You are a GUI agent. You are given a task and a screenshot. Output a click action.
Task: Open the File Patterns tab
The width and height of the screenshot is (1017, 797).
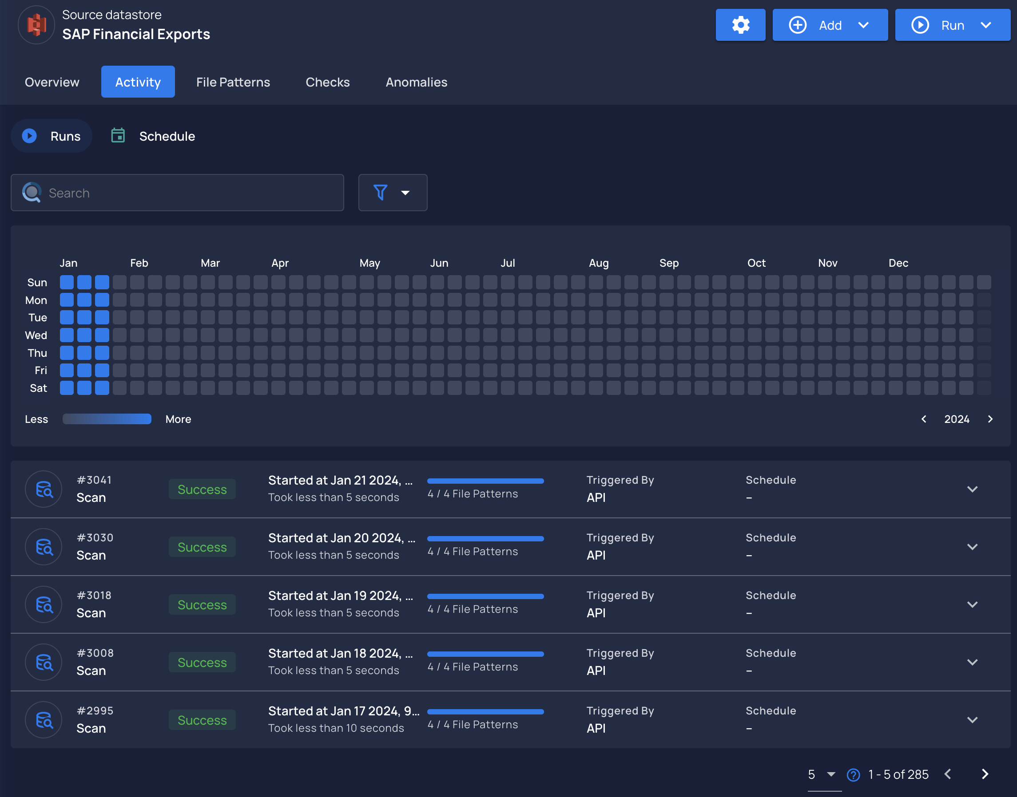233,82
